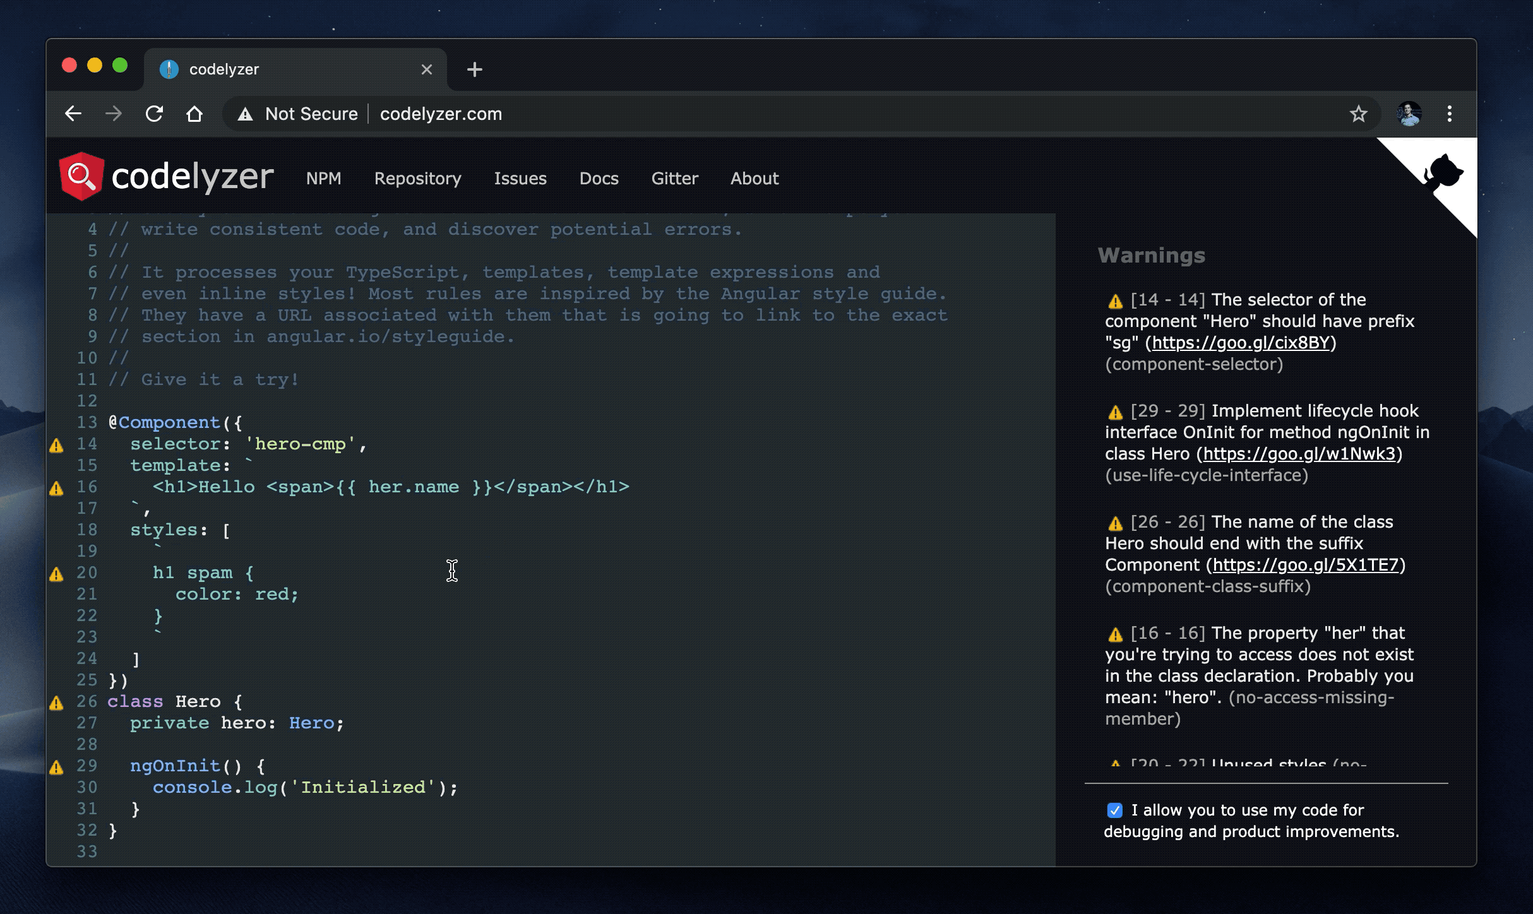
Task: Open the user profile avatar menu
Action: coord(1409,114)
